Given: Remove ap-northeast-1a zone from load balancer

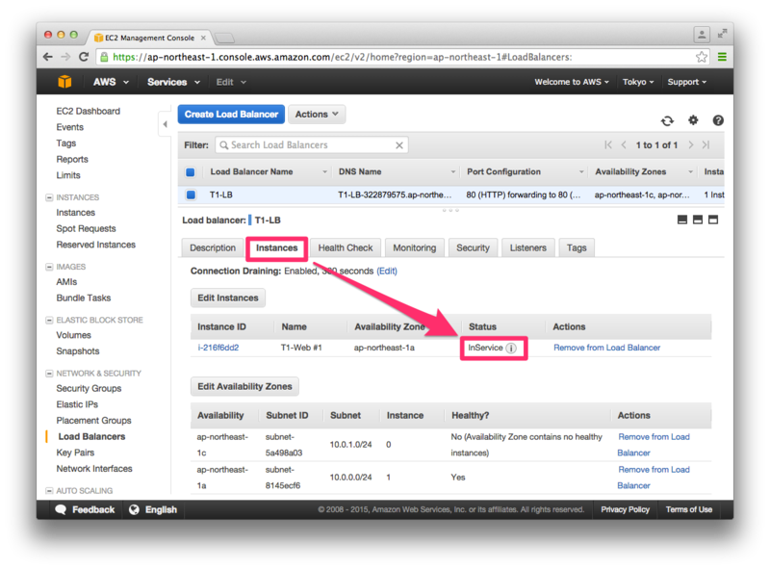Looking at the screenshot, I should [x=654, y=478].
